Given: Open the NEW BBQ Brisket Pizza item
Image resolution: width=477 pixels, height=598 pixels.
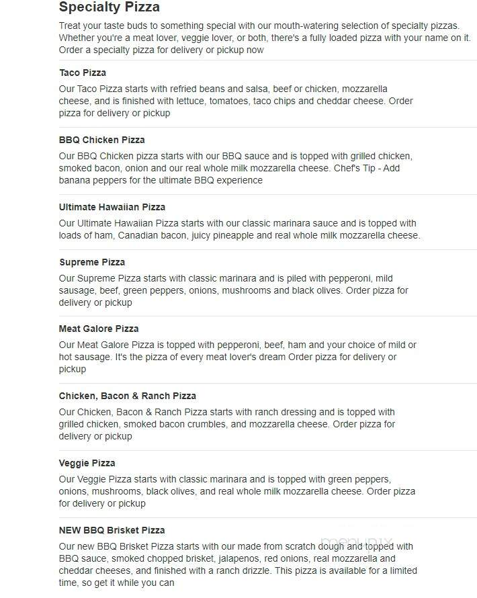Looking at the screenshot, I should (112, 530).
